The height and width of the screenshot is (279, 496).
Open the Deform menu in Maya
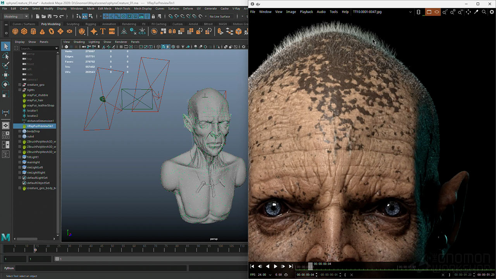pos(188,8)
